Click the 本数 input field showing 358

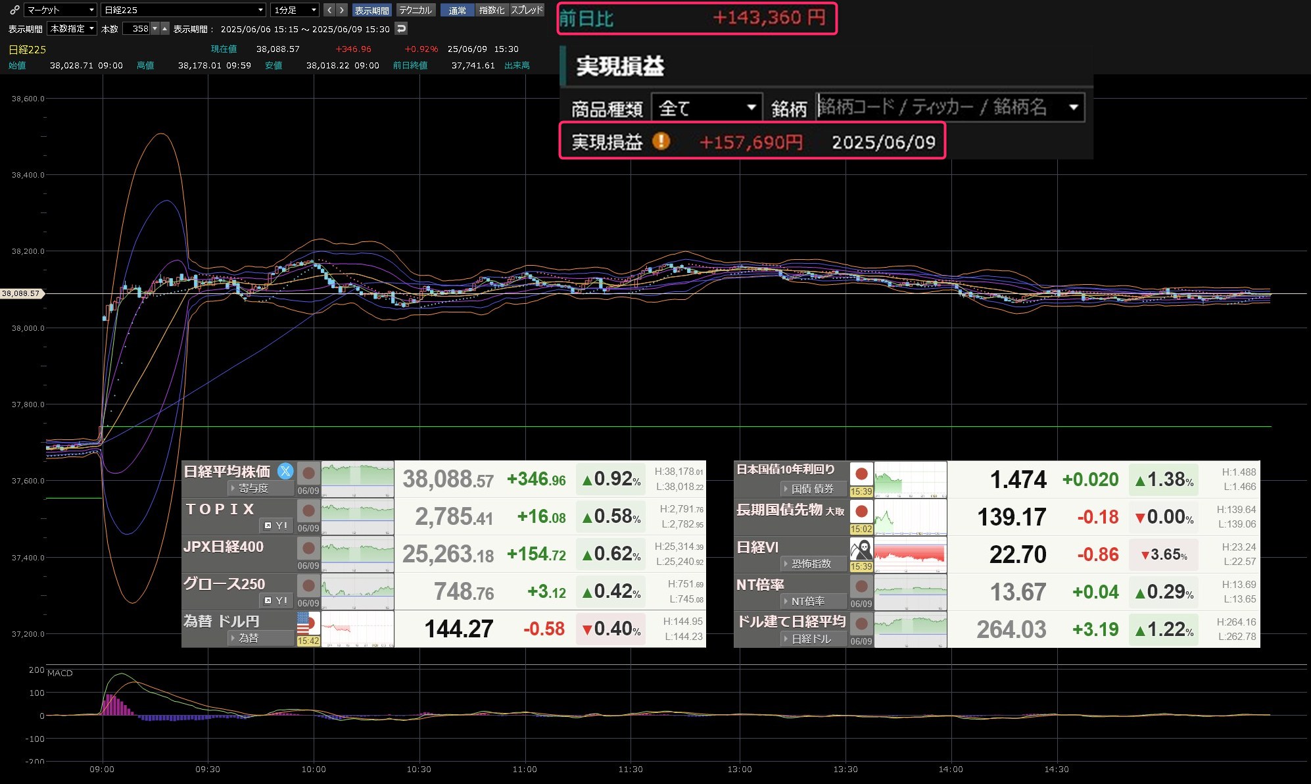pos(136,28)
